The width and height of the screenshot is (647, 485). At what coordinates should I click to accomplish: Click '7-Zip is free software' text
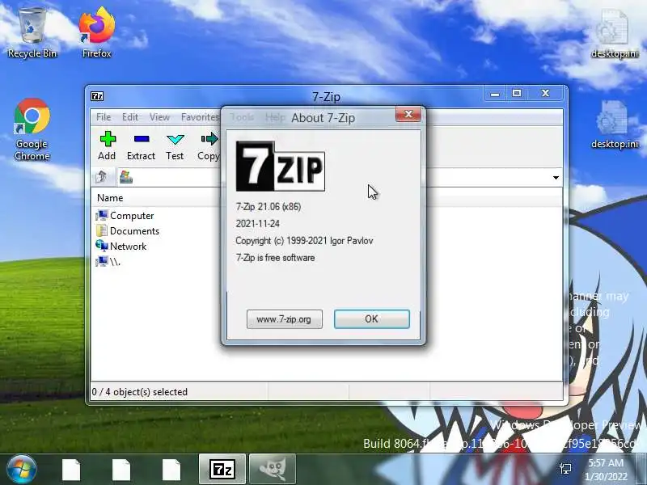pyautogui.click(x=275, y=258)
